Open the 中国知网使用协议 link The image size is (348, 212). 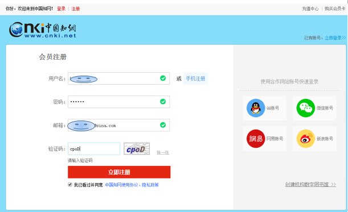[x=121, y=185]
